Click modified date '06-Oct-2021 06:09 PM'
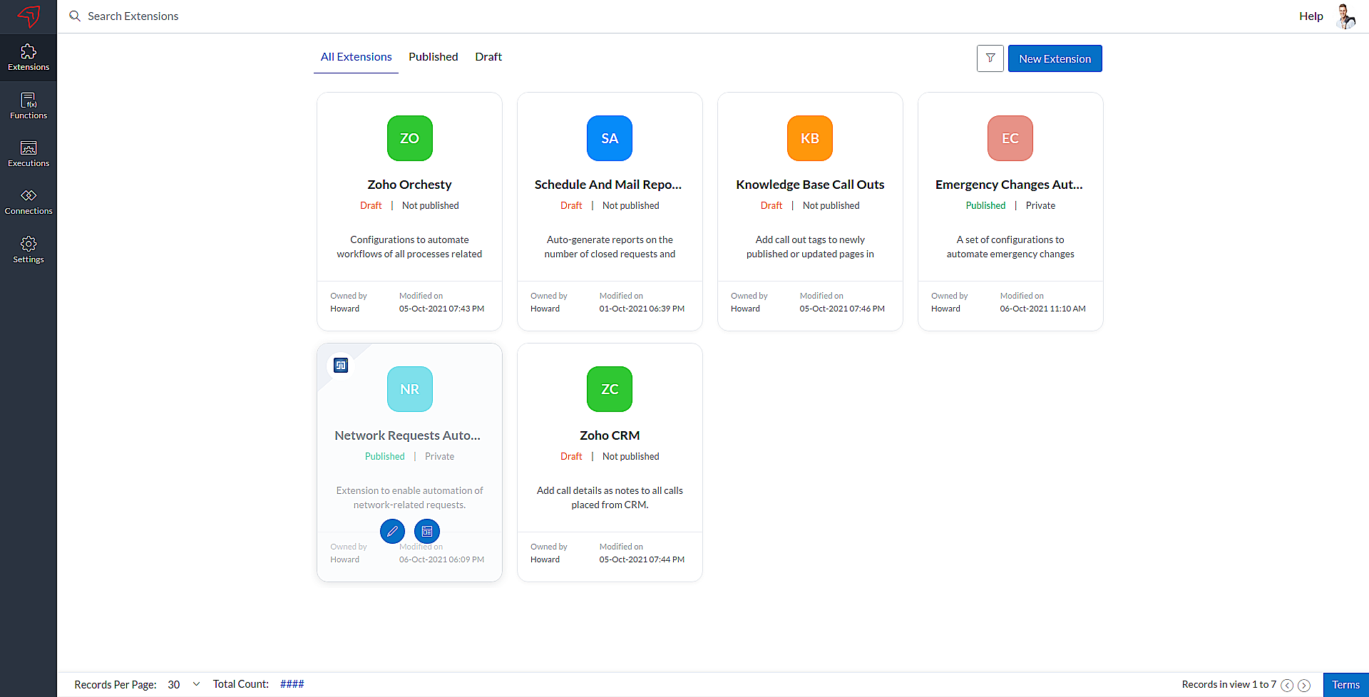Viewport: 1369px width, 697px height. tap(441, 560)
